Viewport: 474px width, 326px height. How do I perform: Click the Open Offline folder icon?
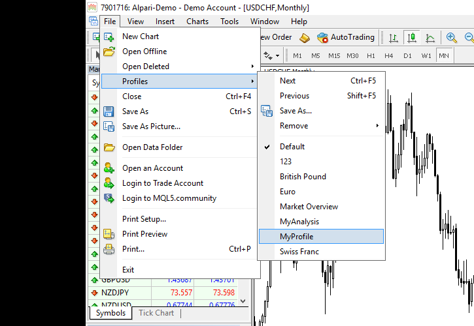(x=109, y=52)
